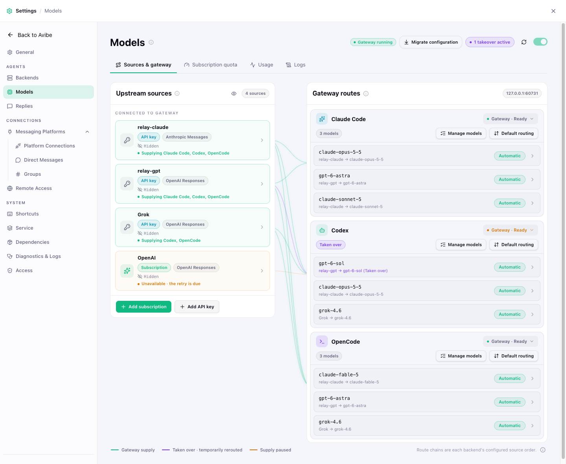
Task: Open the Backends settings page
Action: click(x=48, y=78)
